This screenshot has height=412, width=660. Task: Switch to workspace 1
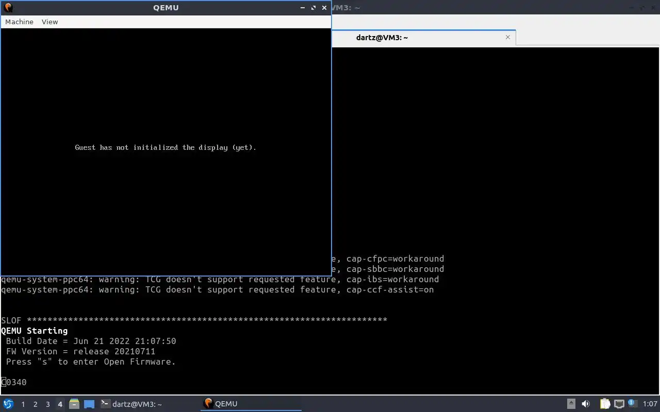click(23, 404)
